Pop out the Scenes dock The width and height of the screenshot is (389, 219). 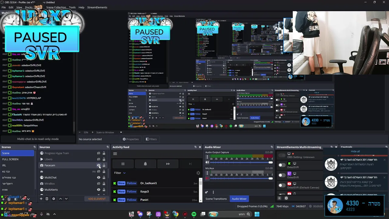coord(34,147)
